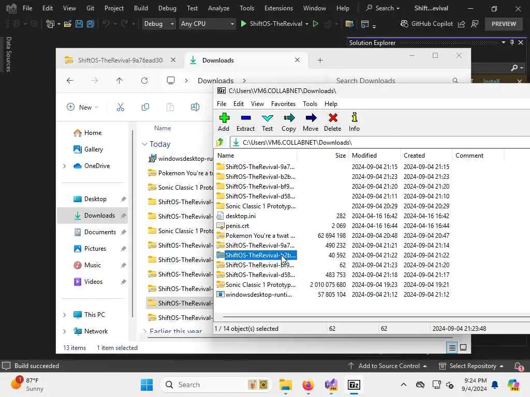Open the weather widget on taskbar

(28, 385)
